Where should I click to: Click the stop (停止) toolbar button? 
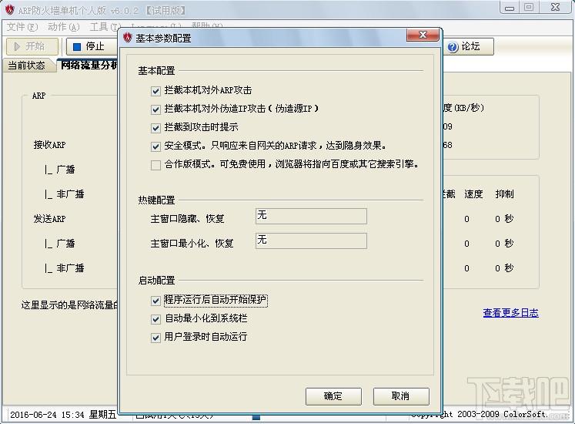tap(89, 47)
